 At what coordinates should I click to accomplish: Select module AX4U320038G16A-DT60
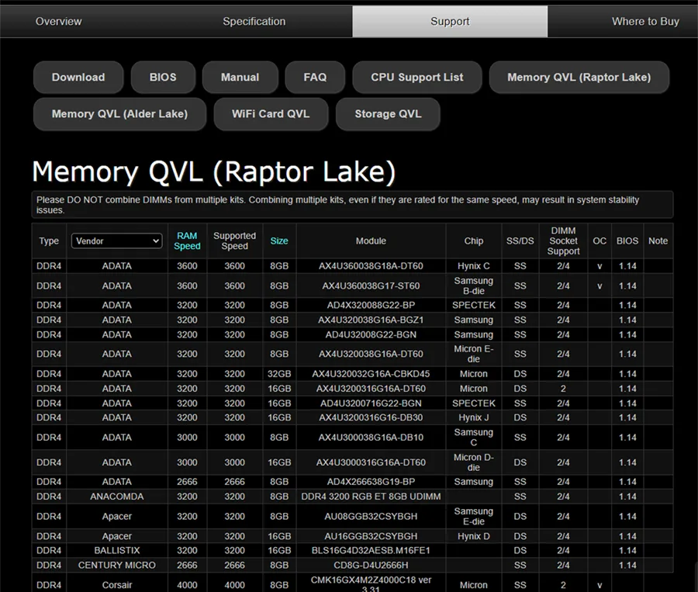(x=371, y=354)
